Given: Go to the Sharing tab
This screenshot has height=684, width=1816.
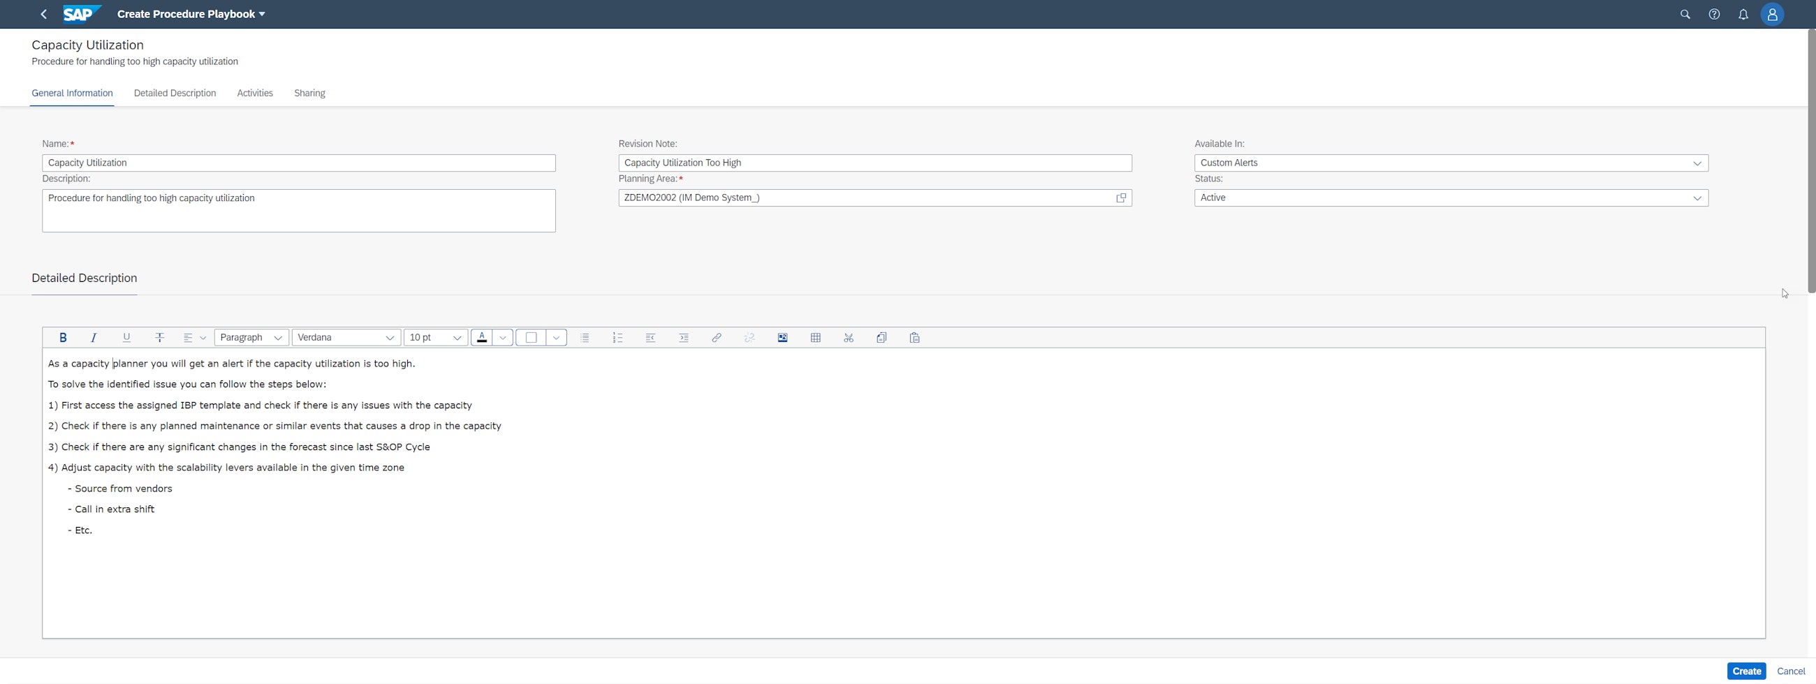Looking at the screenshot, I should (x=309, y=93).
